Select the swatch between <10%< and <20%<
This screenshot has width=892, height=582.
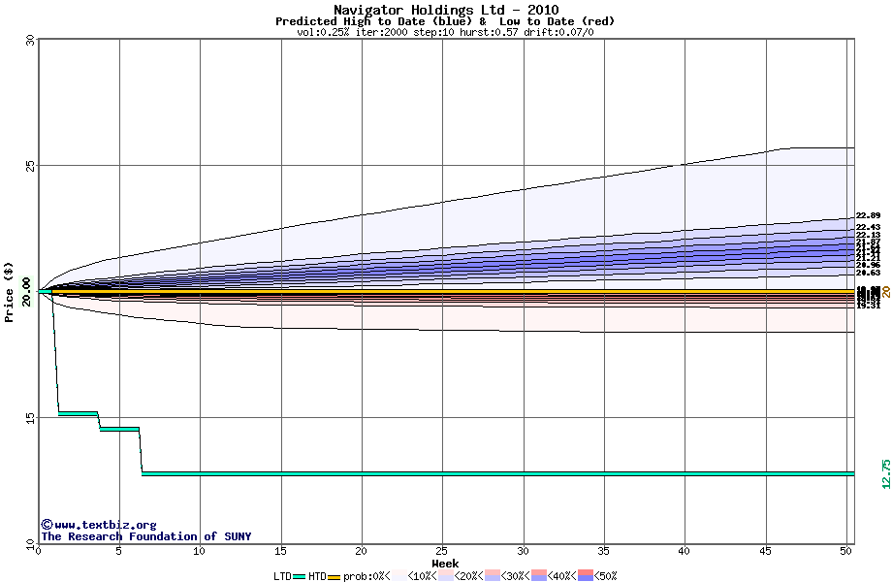click(x=445, y=576)
